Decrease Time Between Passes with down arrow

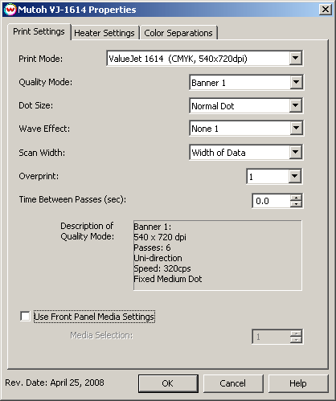coord(296,204)
